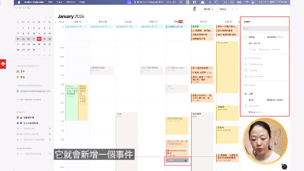Open the Help menu
The height and width of the screenshot is (171, 304).
point(82,2)
